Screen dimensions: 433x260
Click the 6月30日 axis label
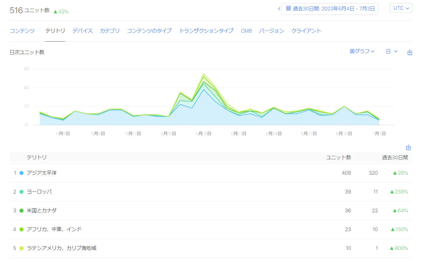point(344,133)
